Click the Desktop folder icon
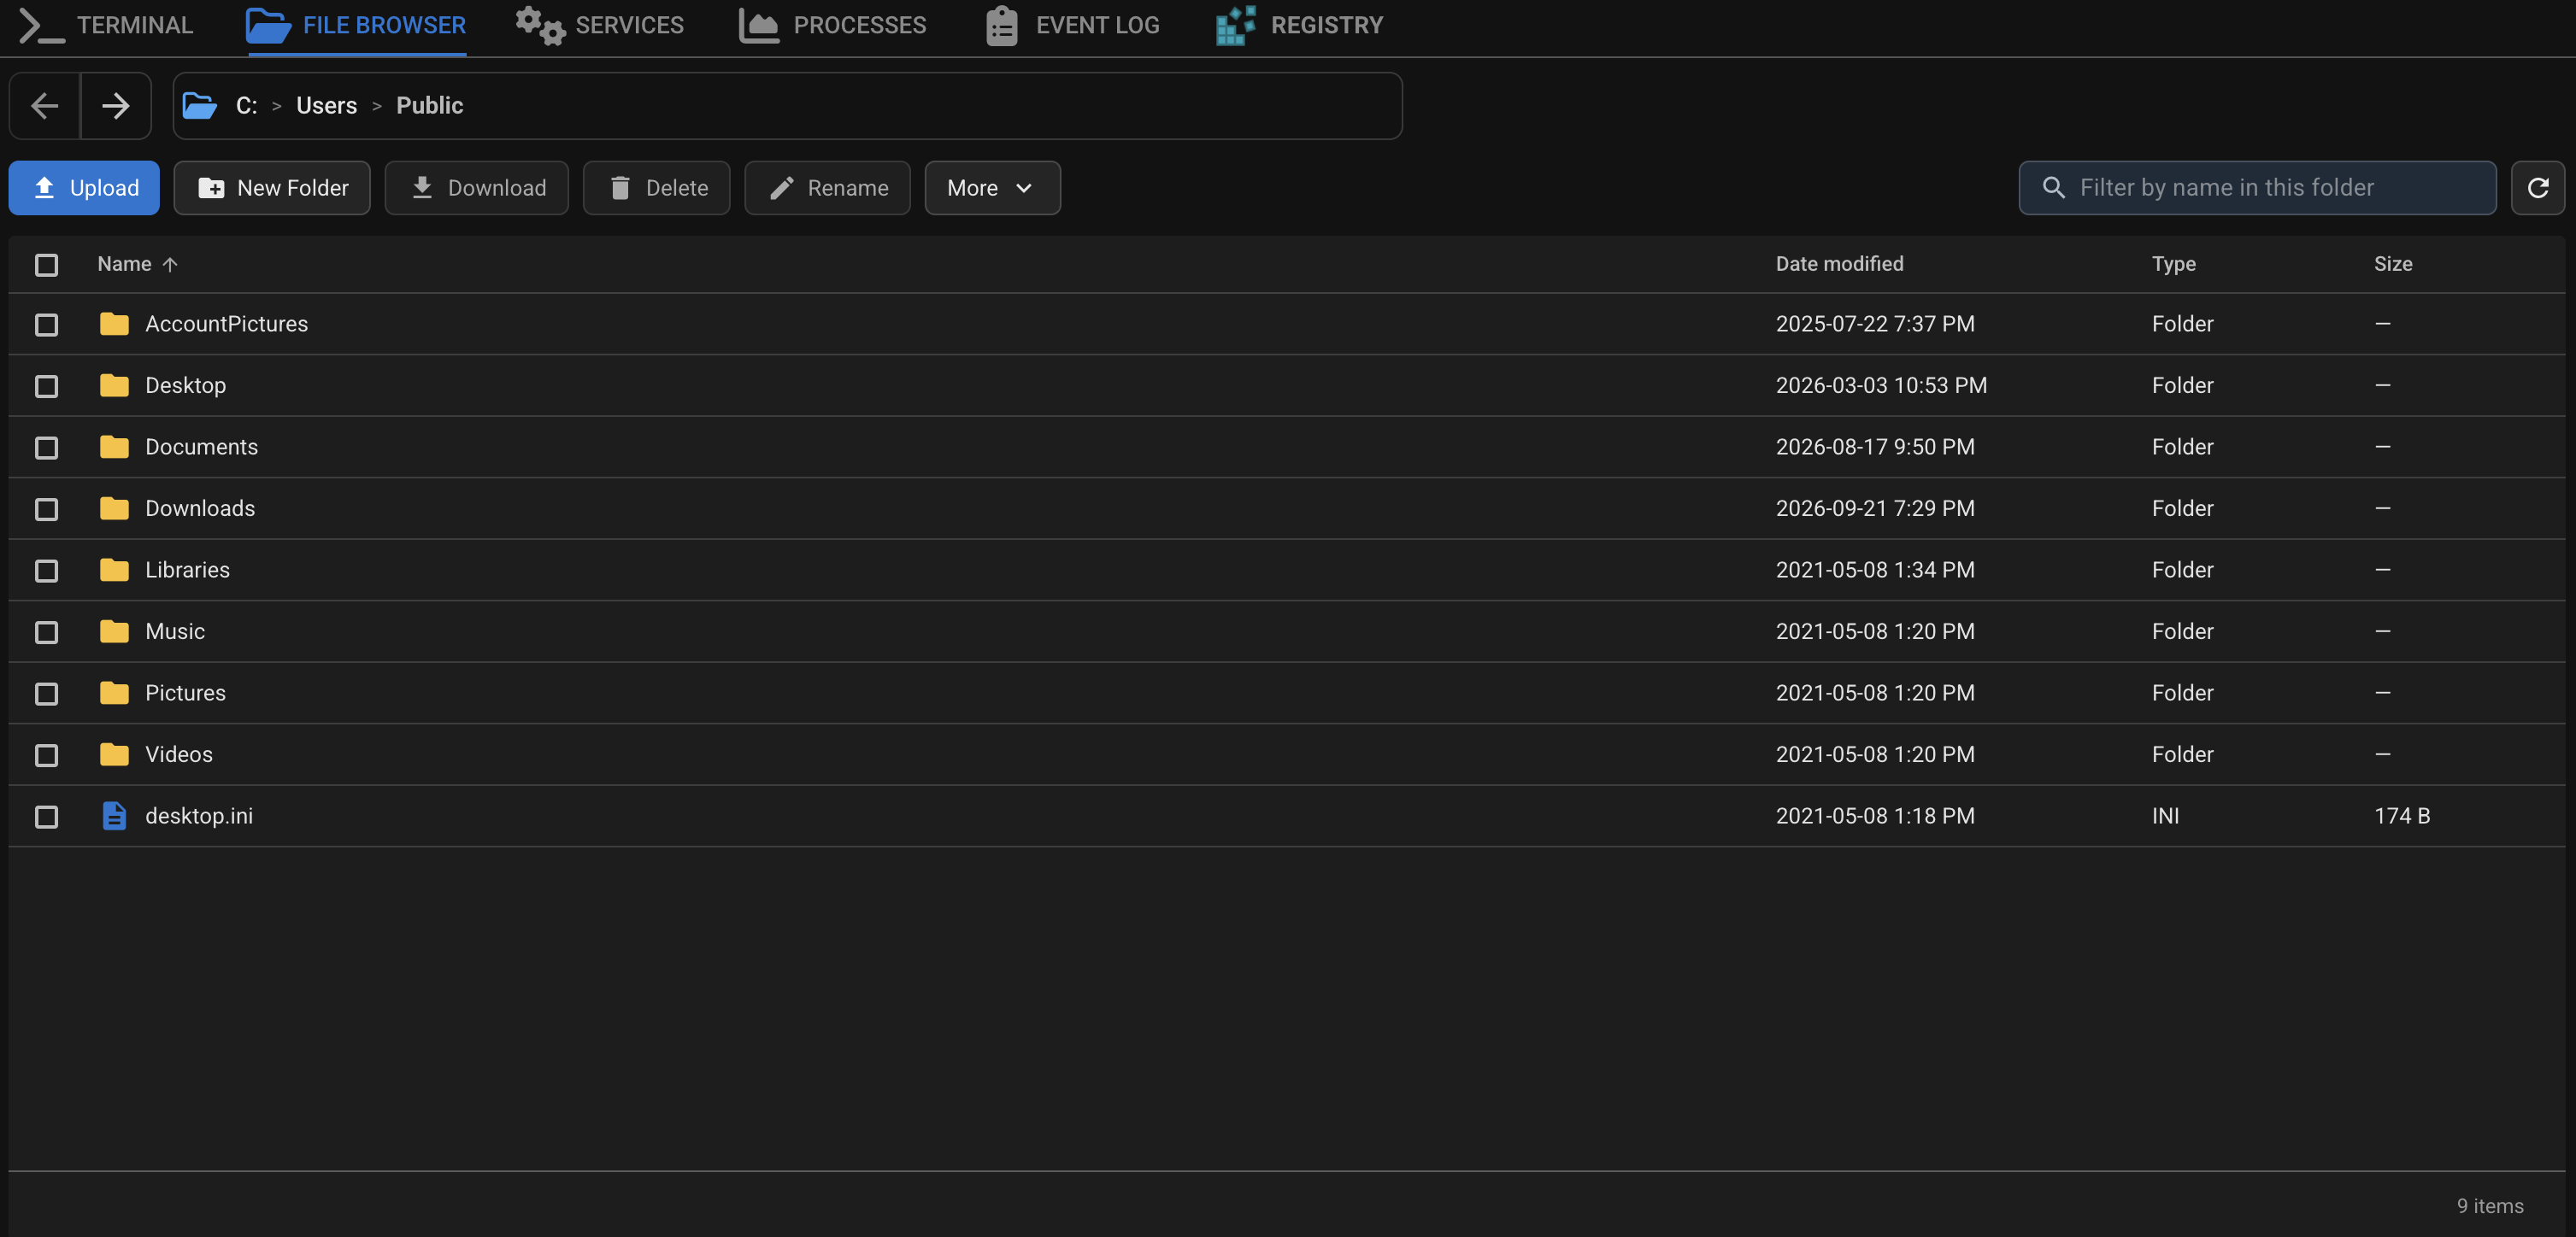Viewport: 2576px width, 1237px height. [x=114, y=385]
